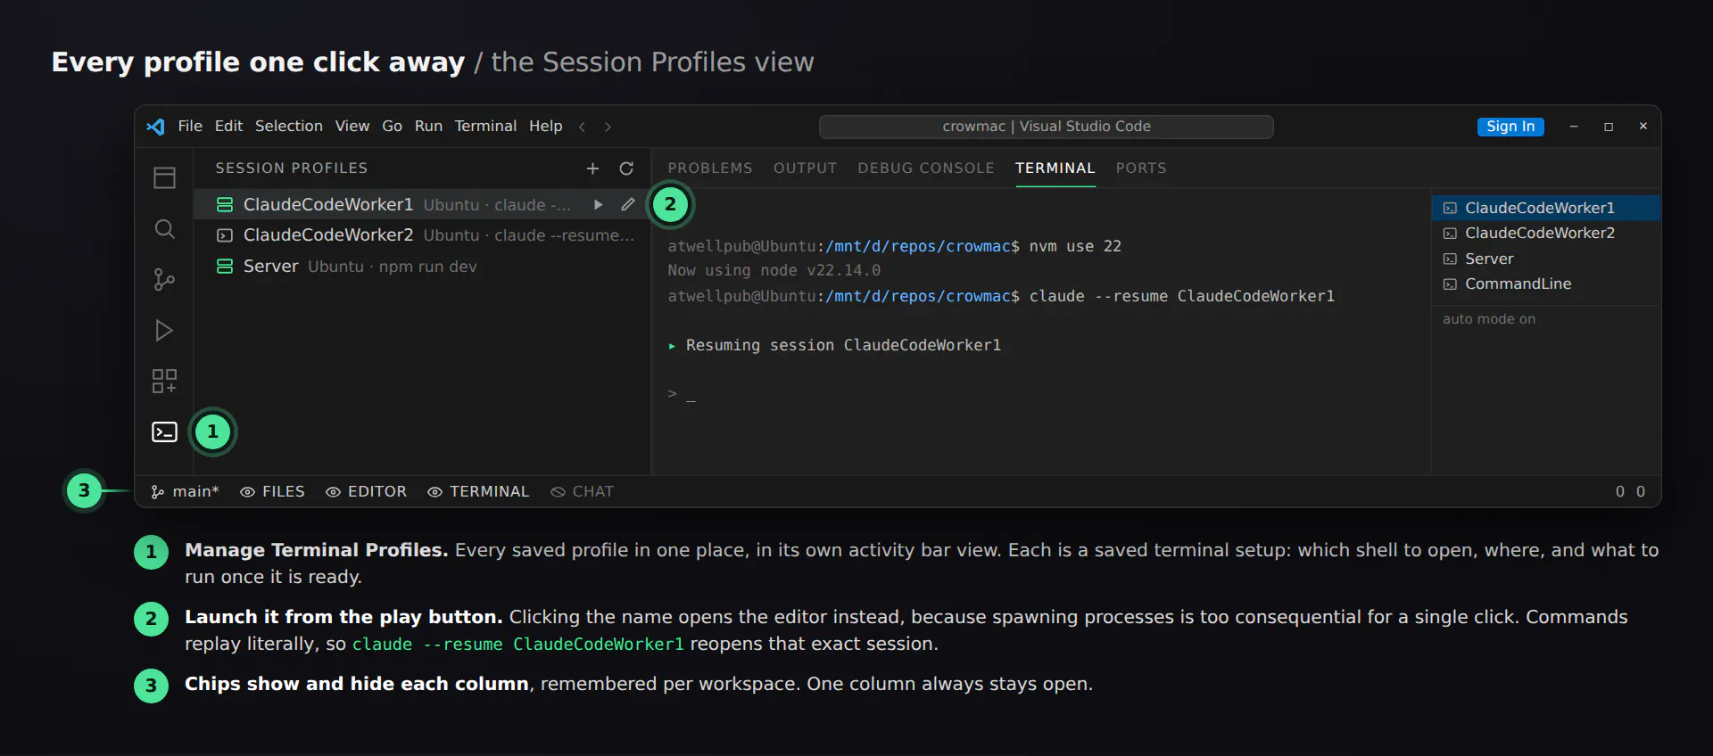Open the File menu

190,127
